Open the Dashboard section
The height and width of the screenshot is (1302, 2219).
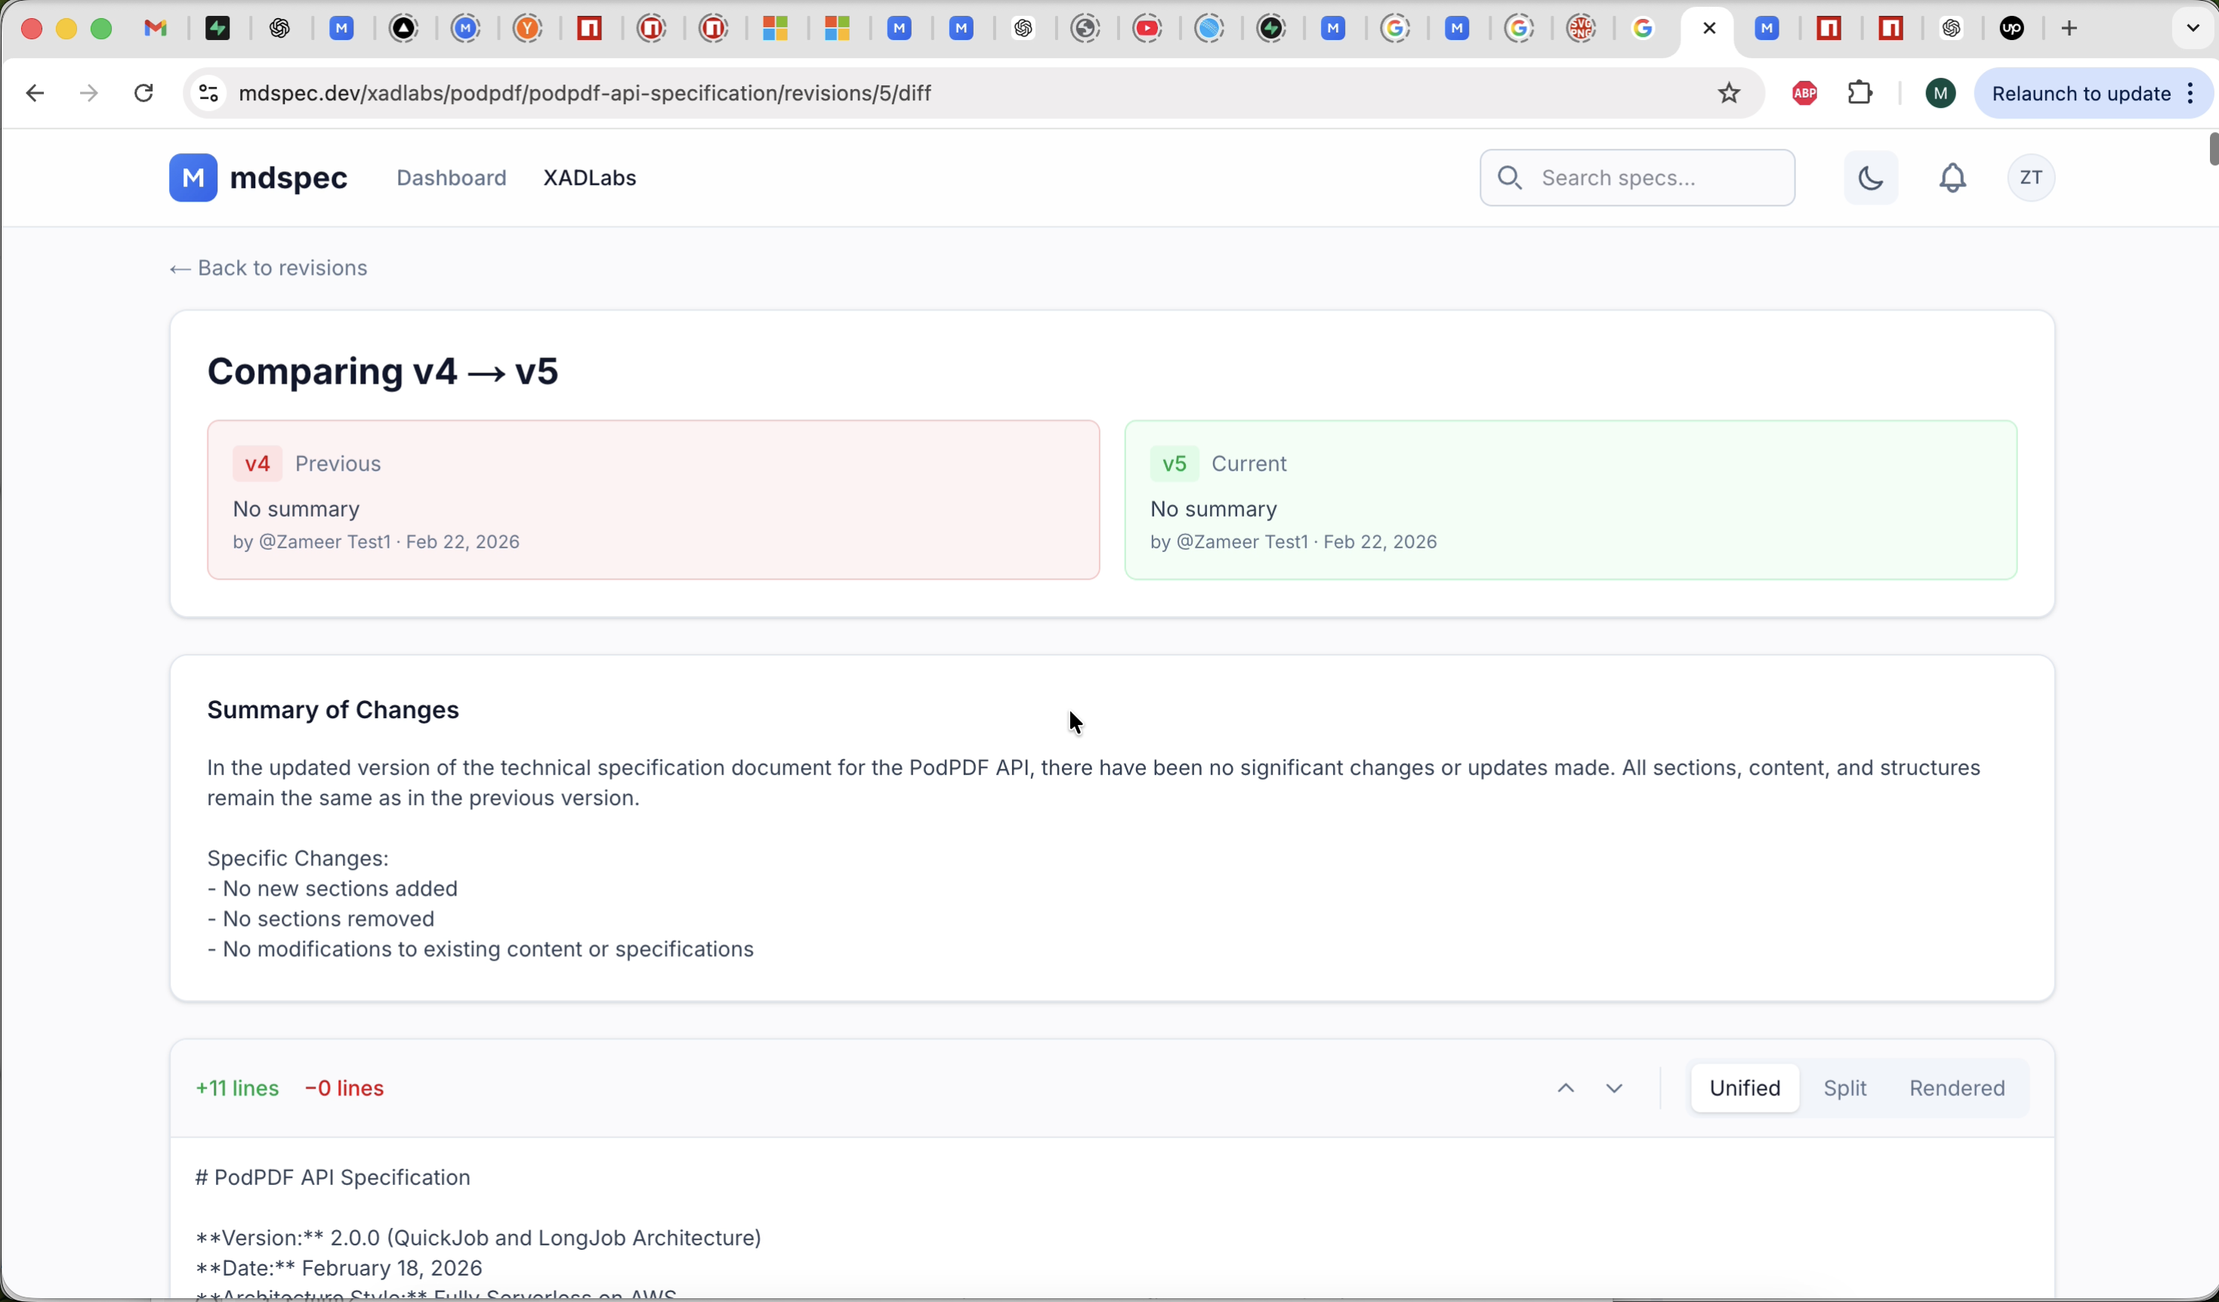pos(451,177)
